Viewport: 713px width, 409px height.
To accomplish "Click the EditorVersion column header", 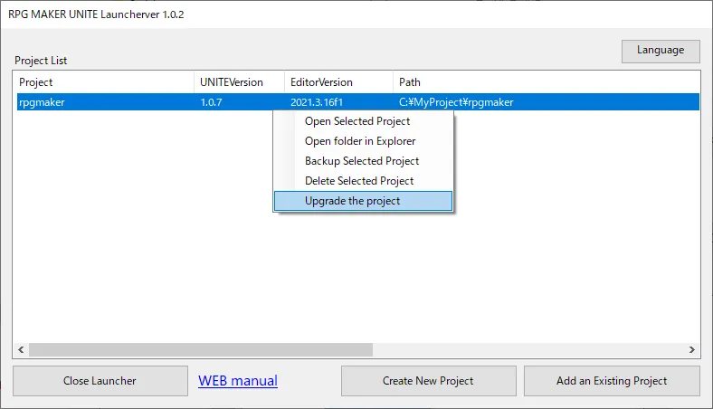I will (338, 82).
